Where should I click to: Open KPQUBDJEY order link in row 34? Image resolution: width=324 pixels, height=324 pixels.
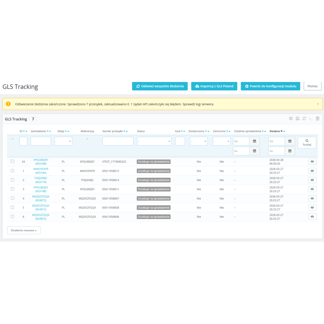click(x=41, y=162)
